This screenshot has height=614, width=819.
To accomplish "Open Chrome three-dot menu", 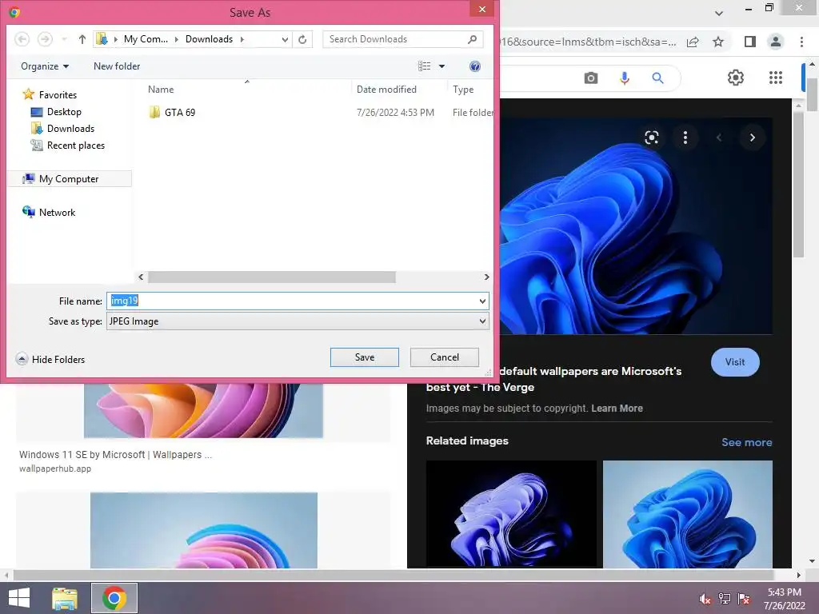I will pyautogui.click(x=801, y=42).
